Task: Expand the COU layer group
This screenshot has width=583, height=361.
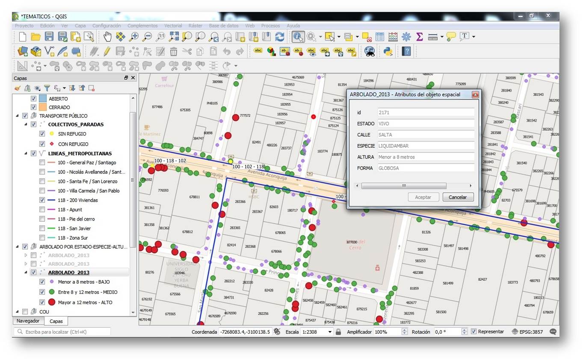Action: coord(18,312)
